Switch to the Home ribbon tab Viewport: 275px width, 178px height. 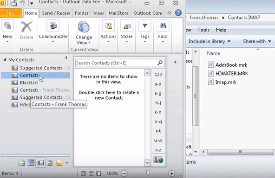31,13
